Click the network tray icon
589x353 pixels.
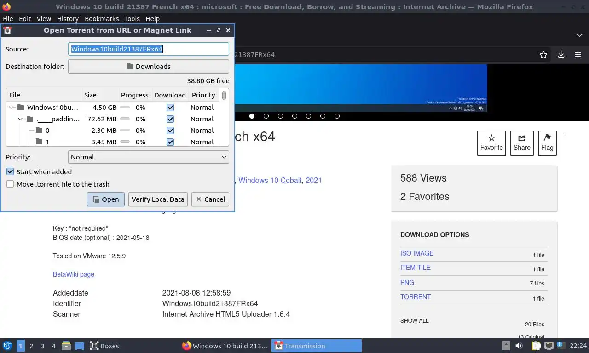[x=549, y=346]
